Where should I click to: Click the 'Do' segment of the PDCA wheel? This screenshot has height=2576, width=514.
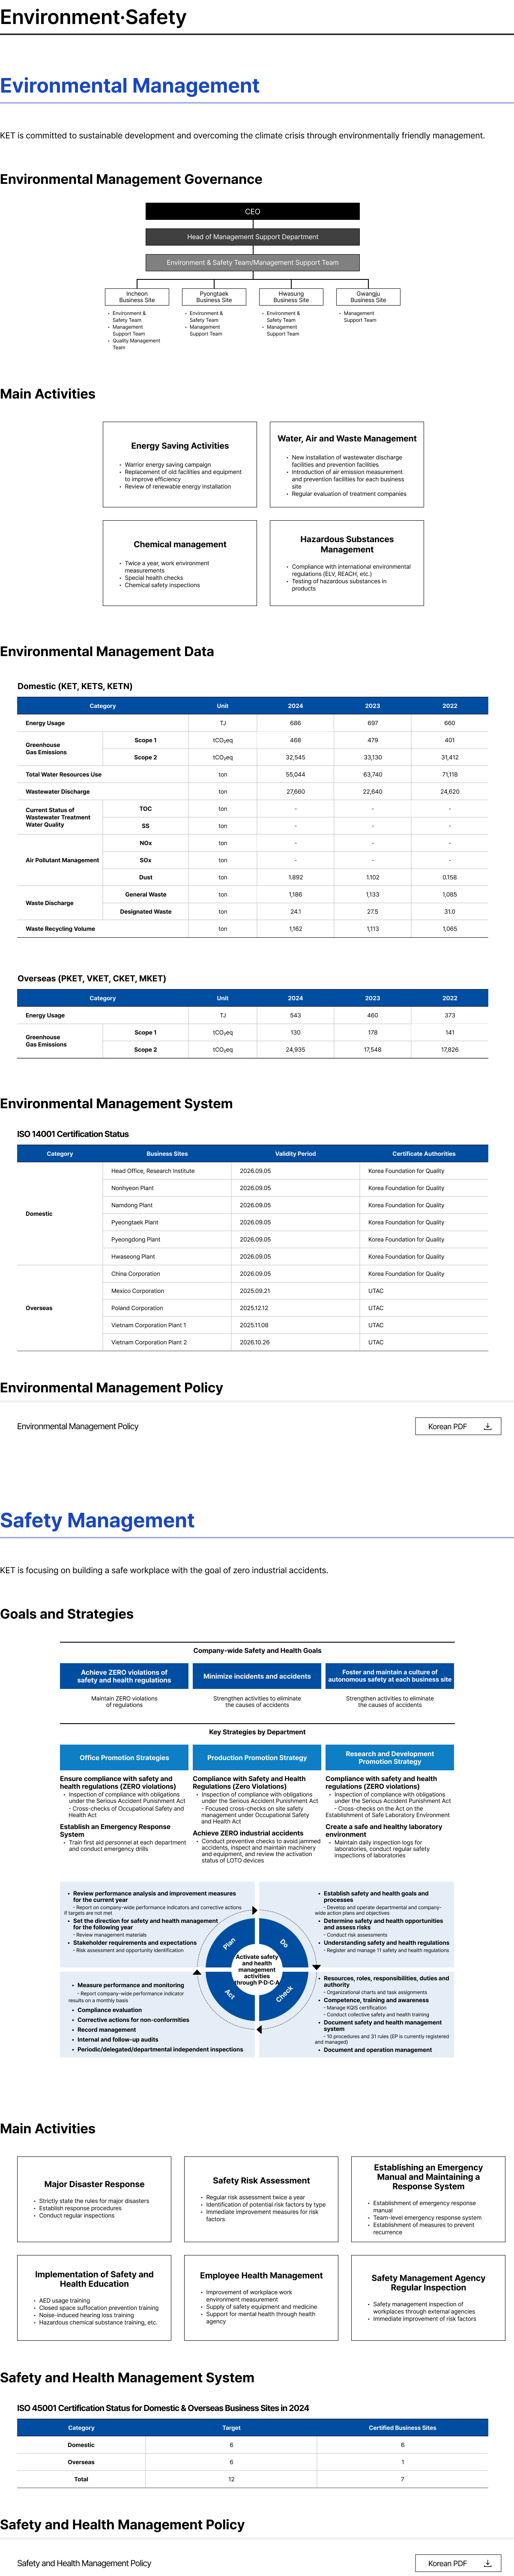point(285,1942)
